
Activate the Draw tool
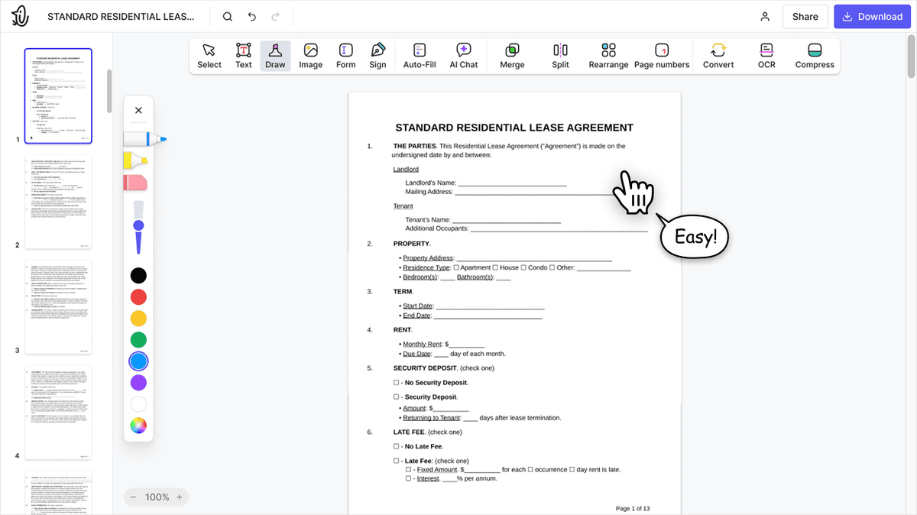(x=275, y=57)
